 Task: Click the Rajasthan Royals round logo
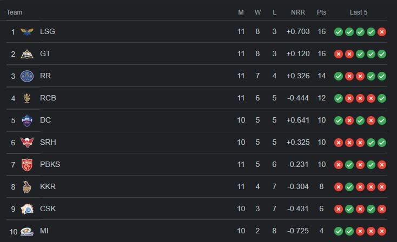pos(27,76)
